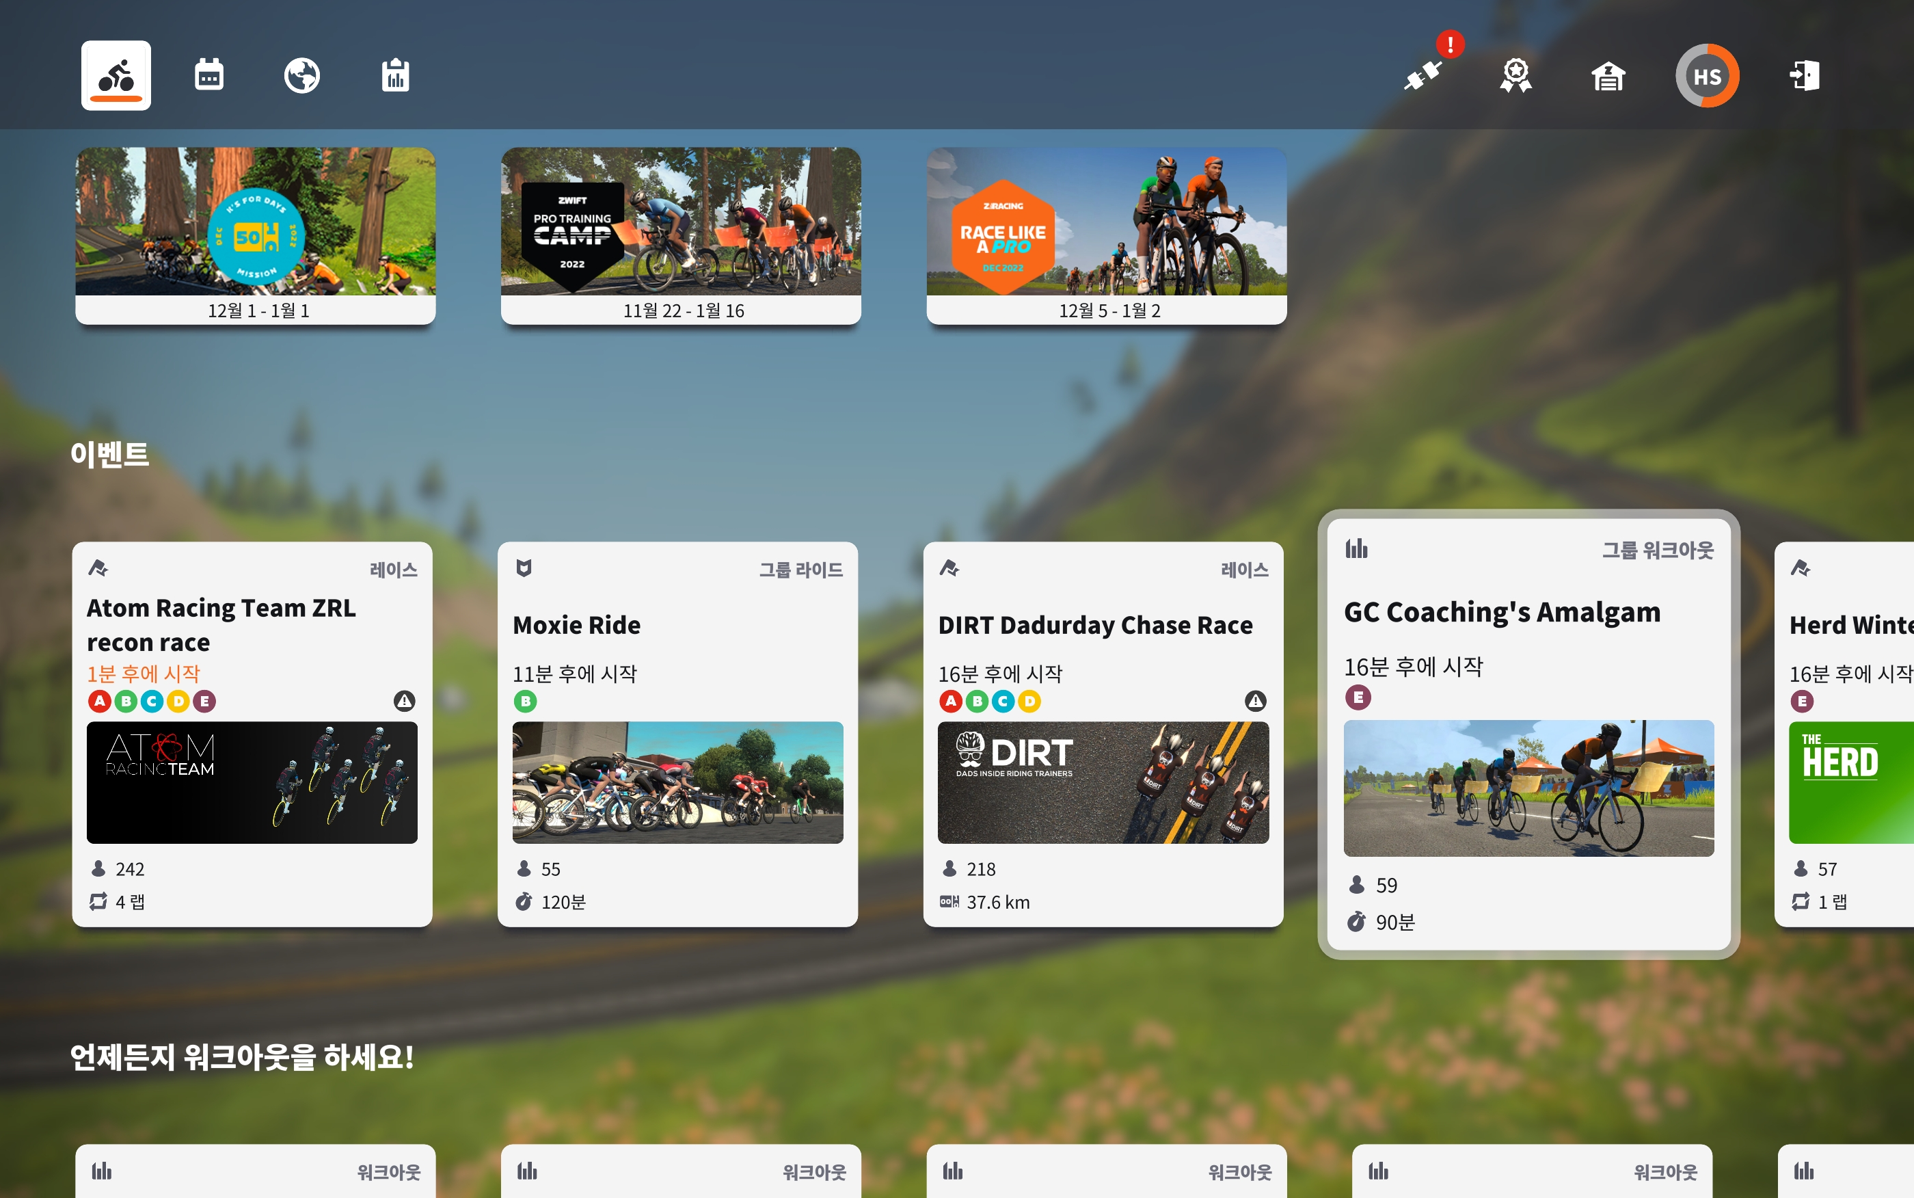
Task: Open the achievements badge icon
Action: [x=1515, y=75]
